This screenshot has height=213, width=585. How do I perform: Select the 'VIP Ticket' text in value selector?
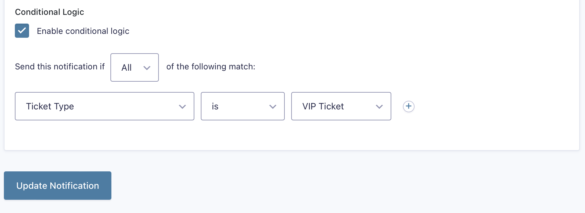323,106
